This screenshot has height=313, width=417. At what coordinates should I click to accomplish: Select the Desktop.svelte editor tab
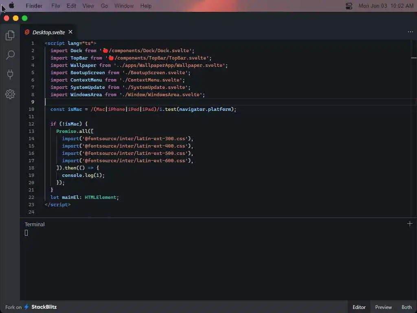48,32
